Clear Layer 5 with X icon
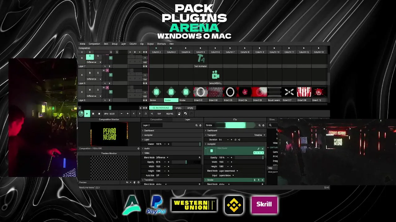This screenshot has height=222, width=396. (x=82, y=92)
